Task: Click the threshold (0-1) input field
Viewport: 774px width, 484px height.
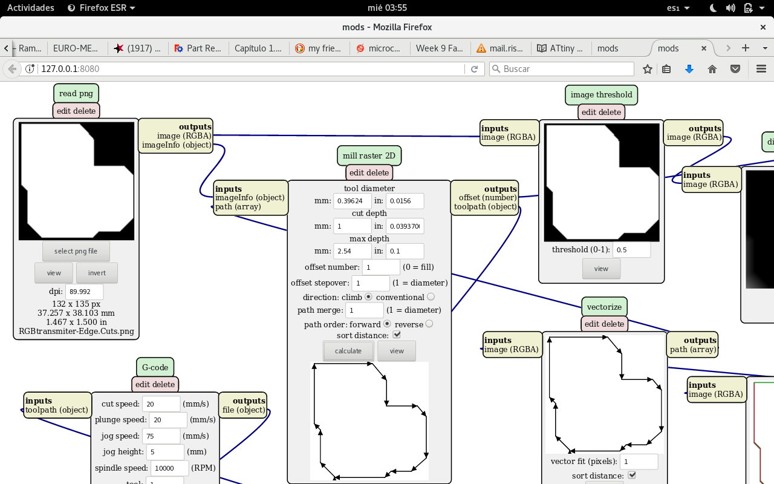Action: (631, 249)
